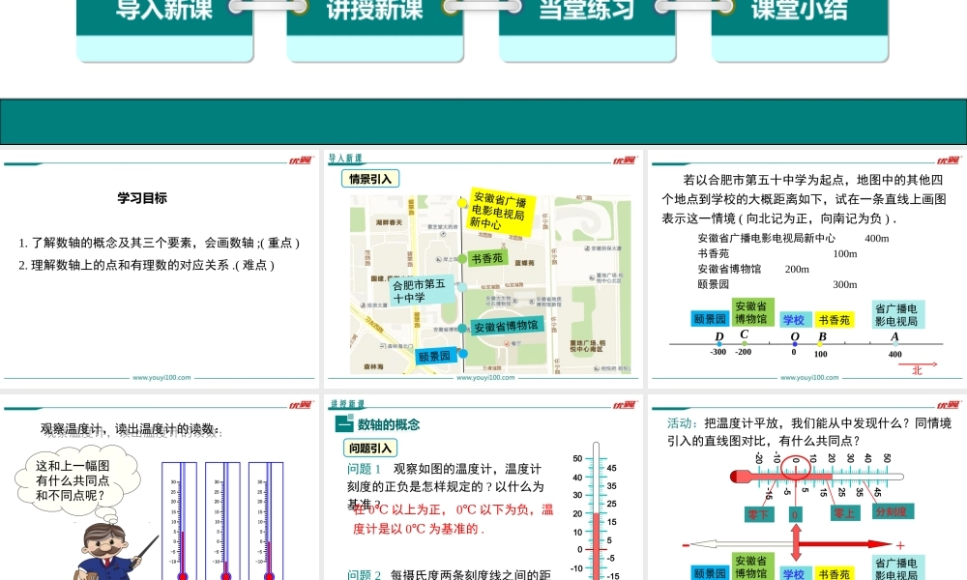The width and height of the screenshot is (967, 580).
Task: Click the red 零上 tag
Action: click(845, 514)
